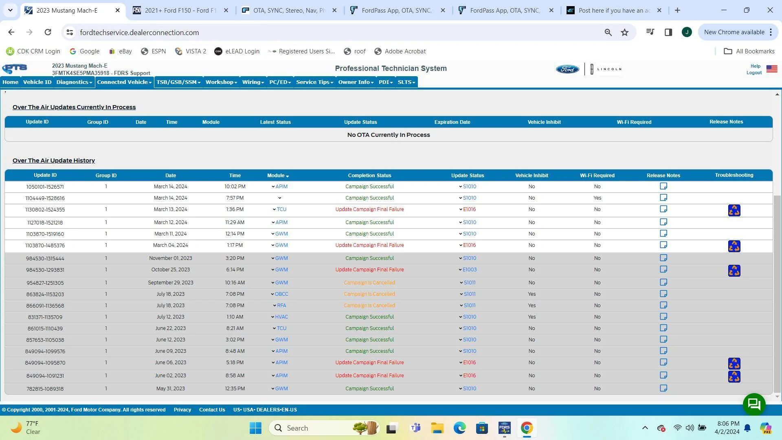Reload the current page

pyautogui.click(x=48, y=32)
